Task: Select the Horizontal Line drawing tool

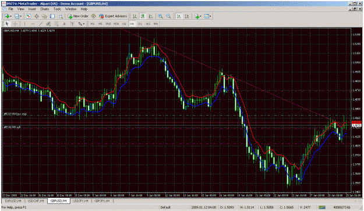Action: 33,24
